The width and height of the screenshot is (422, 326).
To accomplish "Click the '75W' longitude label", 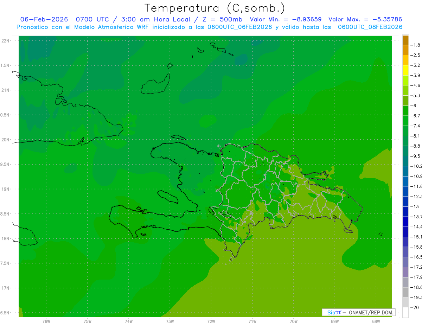I will (88, 321).
